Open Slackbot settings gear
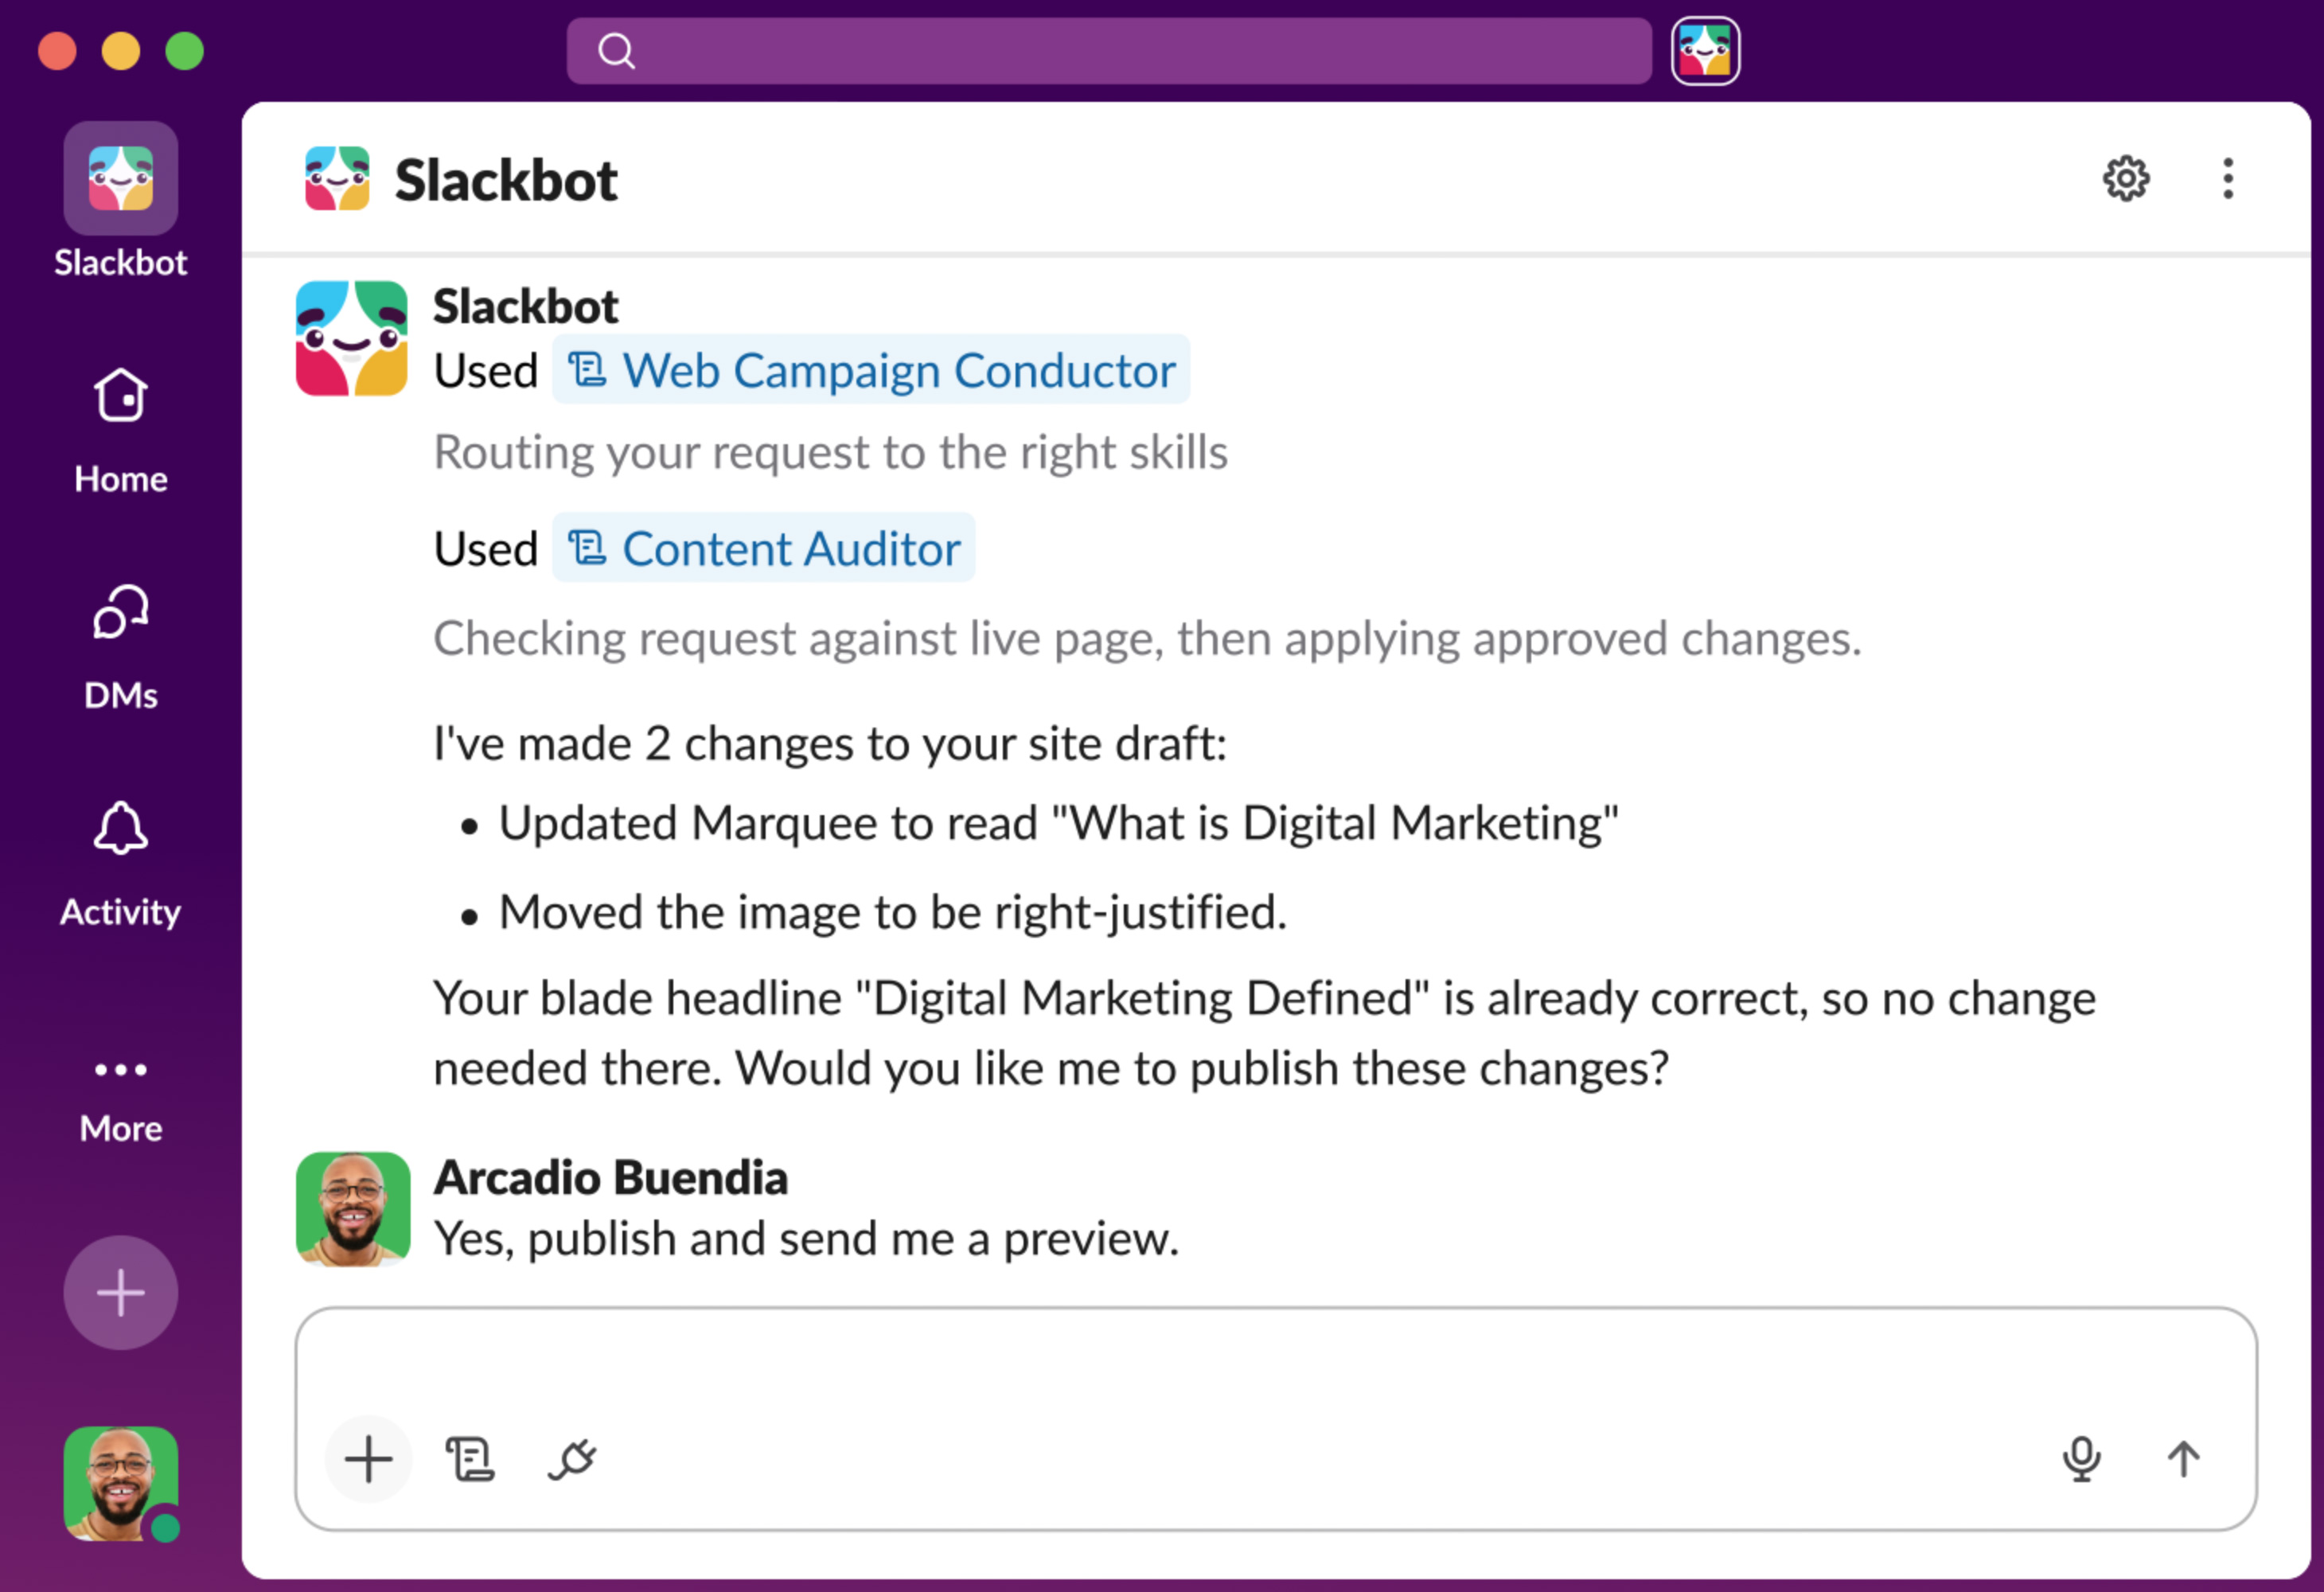Viewport: 2324px width, 1592px height. 2126,179
